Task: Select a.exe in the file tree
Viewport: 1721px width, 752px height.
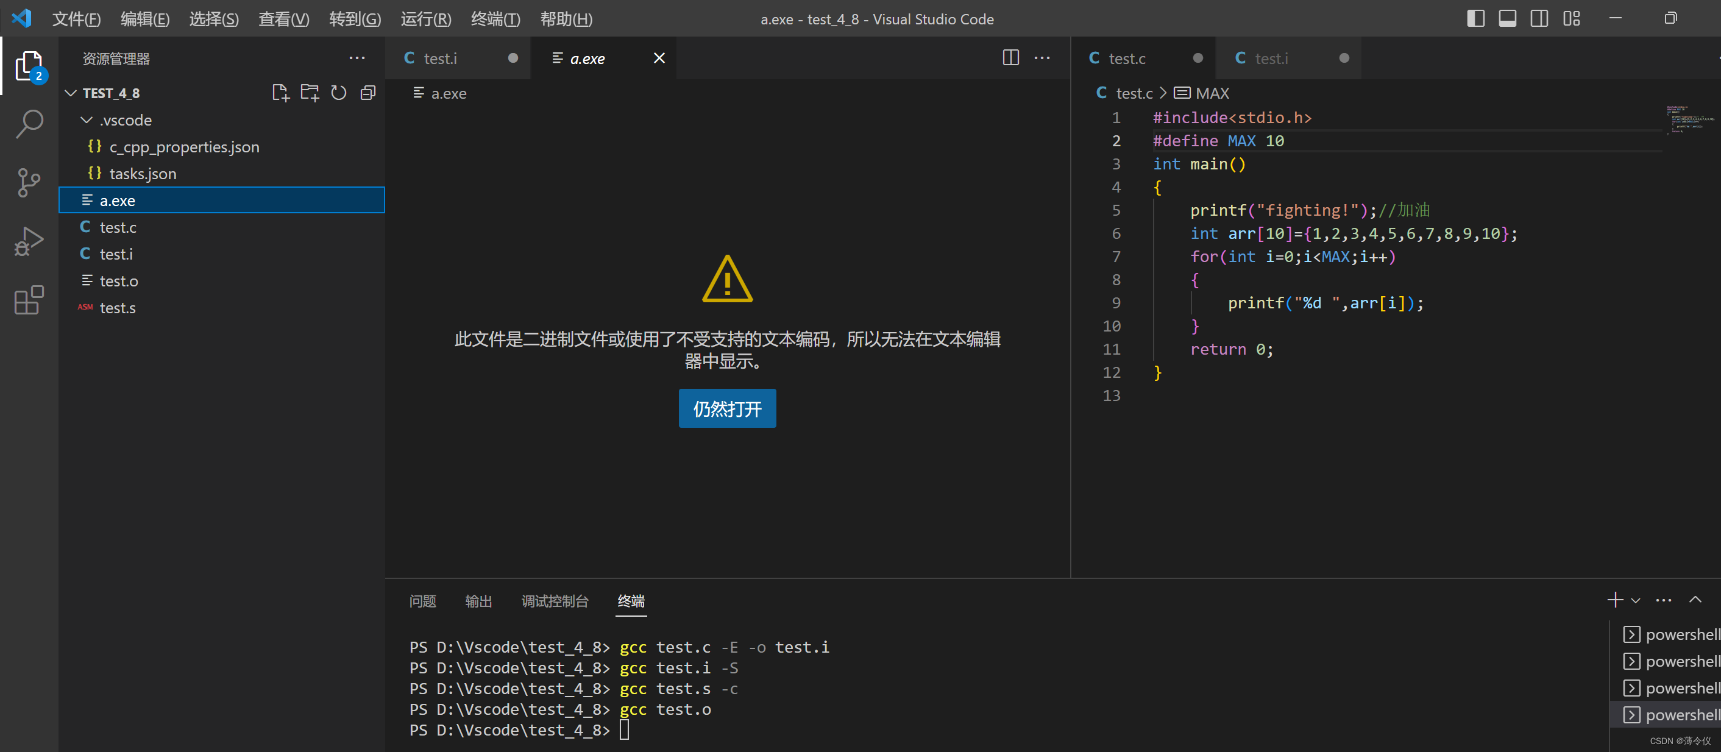Action: (x=222, y=200)
